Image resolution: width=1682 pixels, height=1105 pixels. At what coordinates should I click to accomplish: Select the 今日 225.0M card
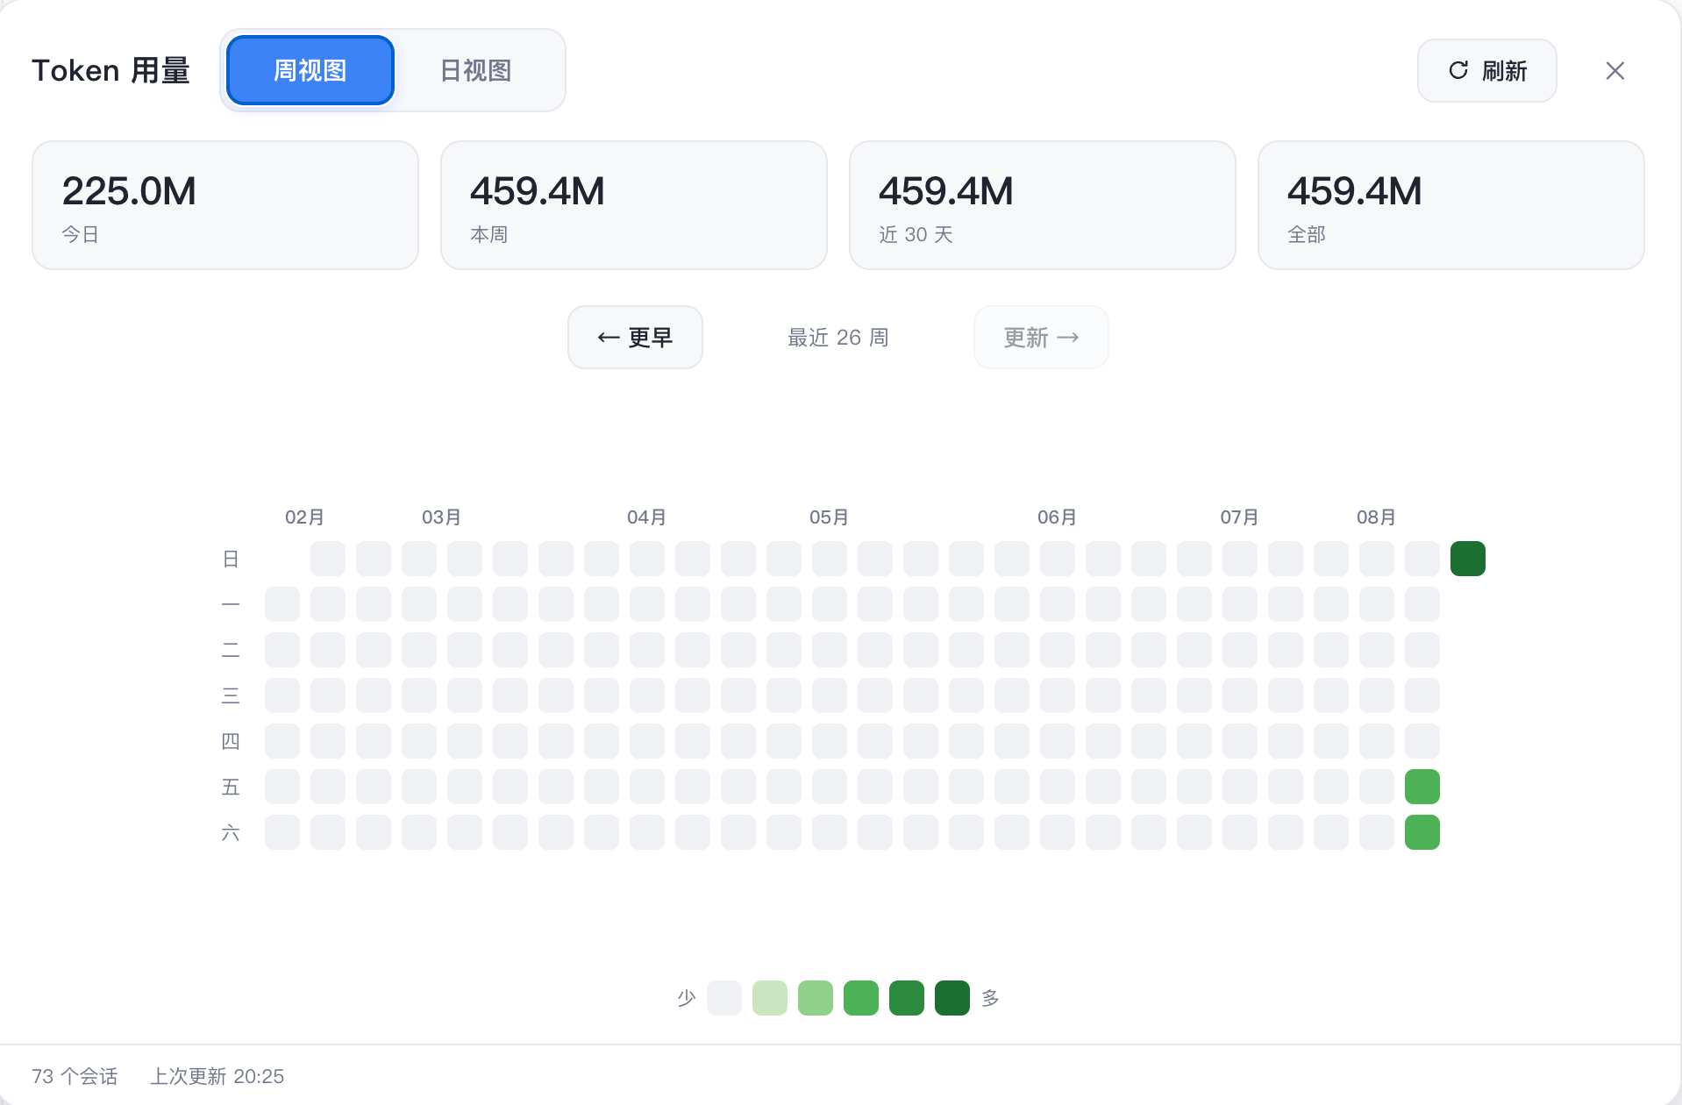pos(225,205)
